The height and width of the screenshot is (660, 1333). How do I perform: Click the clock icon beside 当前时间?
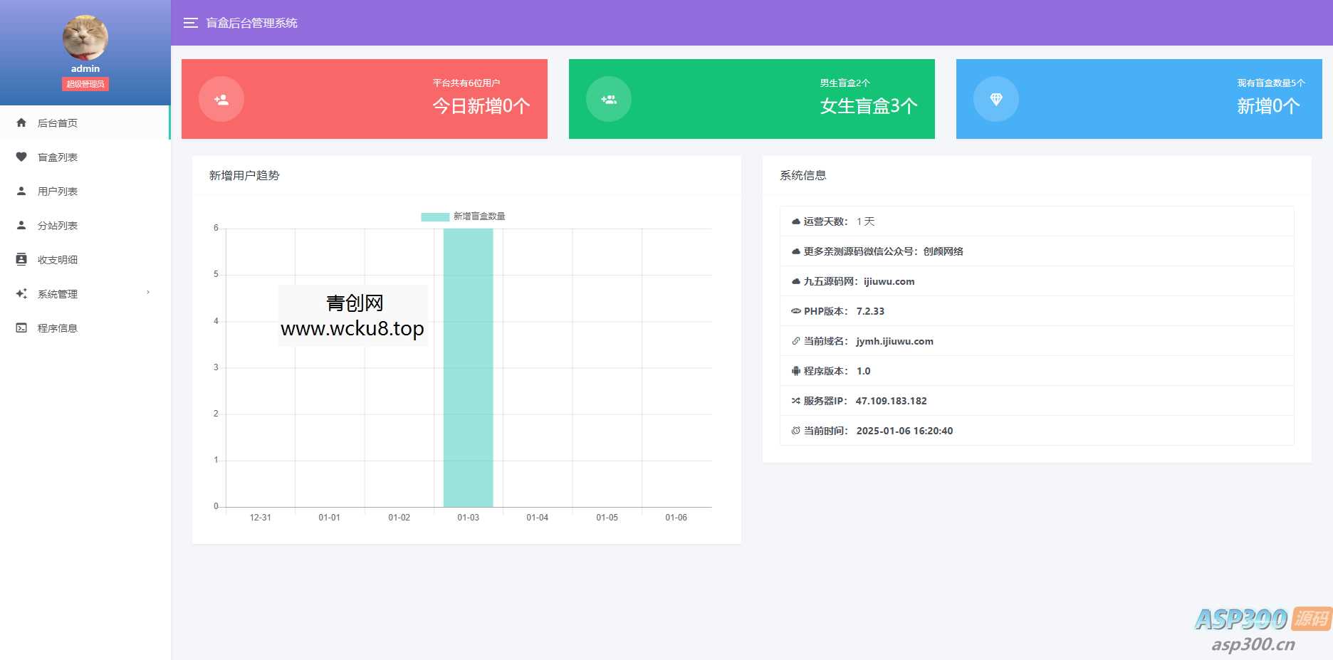795,430
